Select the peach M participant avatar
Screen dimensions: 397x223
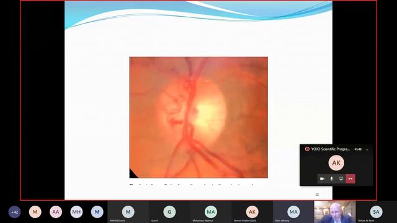click(x=35, y=212)
